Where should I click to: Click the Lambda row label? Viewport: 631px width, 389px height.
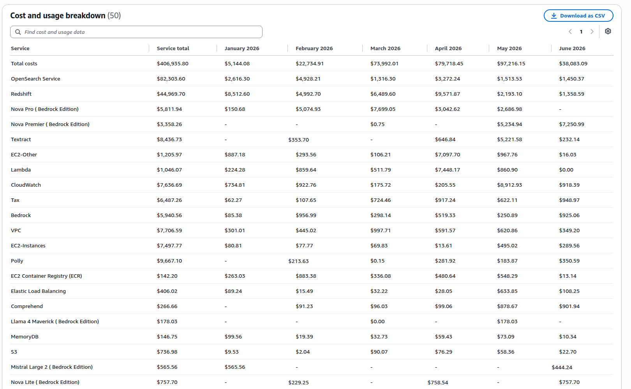point(21,170)
